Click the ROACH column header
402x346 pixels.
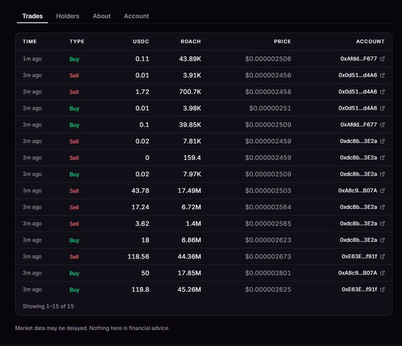(x=191, y=41)
